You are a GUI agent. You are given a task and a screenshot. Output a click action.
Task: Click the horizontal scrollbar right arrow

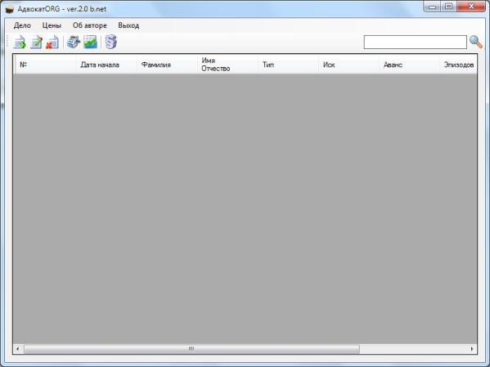point(472,349)
